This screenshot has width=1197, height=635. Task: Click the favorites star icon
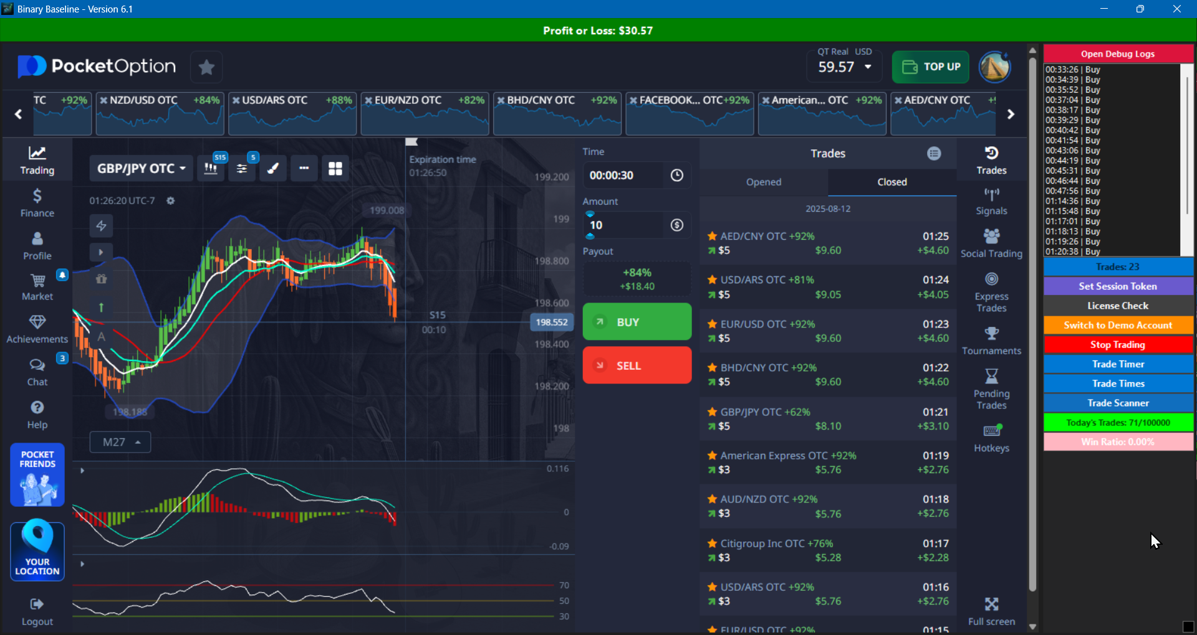point(206,67)
